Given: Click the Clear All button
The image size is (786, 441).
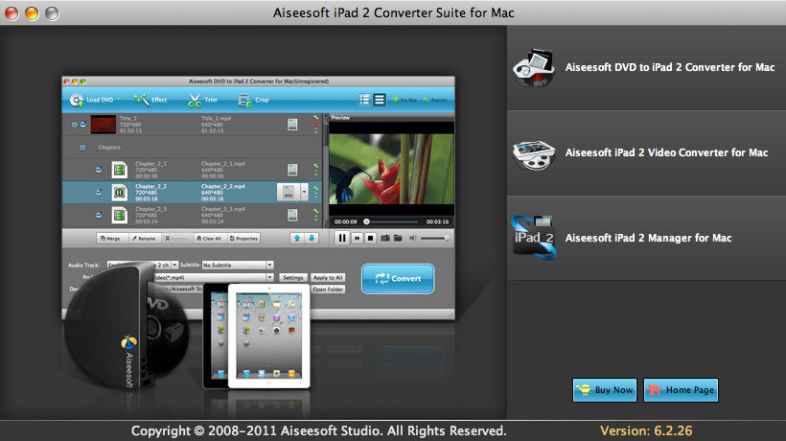Looking at the screenshot, I should point(209,239).
